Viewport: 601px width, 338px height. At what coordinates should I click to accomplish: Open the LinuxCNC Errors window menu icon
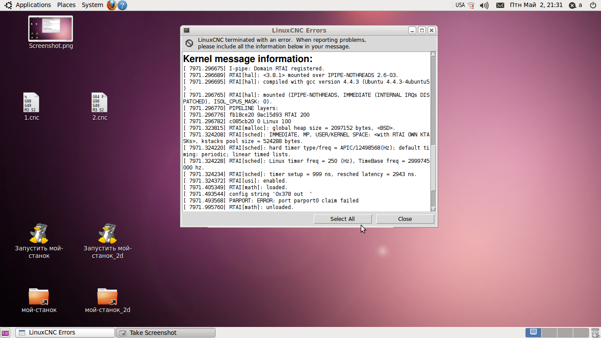(187, 30)
